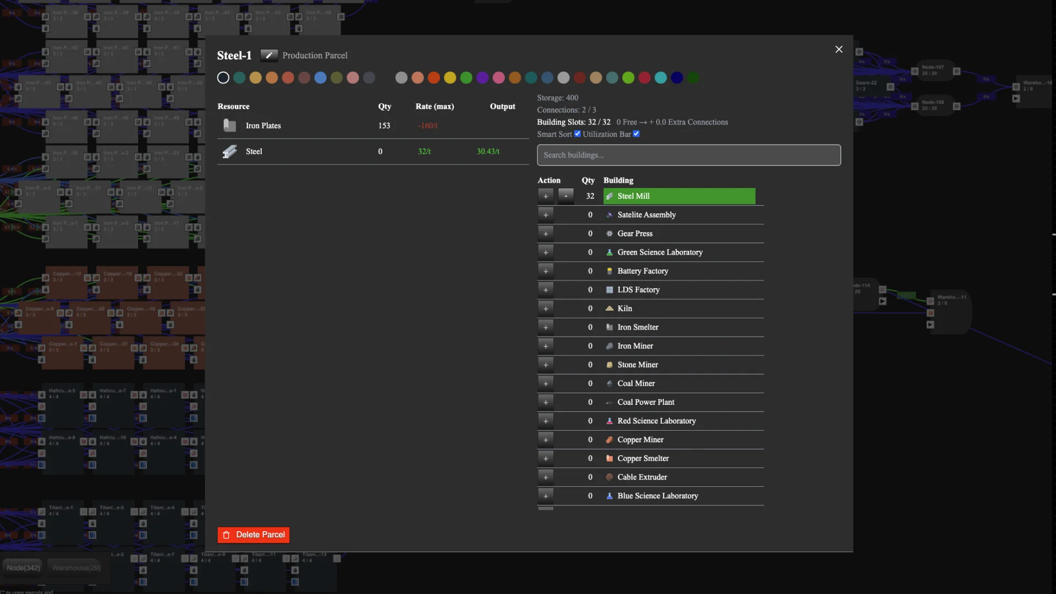Select the Steel Mill building icon

[x=609, y=196]
